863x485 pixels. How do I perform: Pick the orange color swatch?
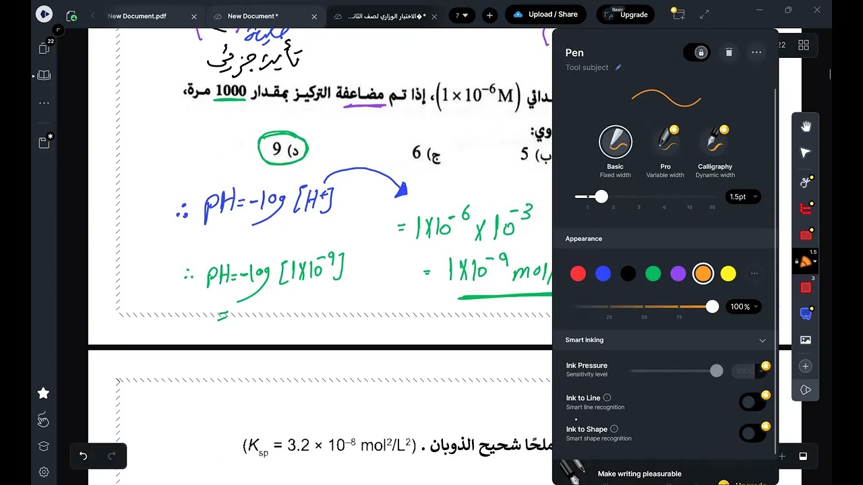(x=703, y=273)
